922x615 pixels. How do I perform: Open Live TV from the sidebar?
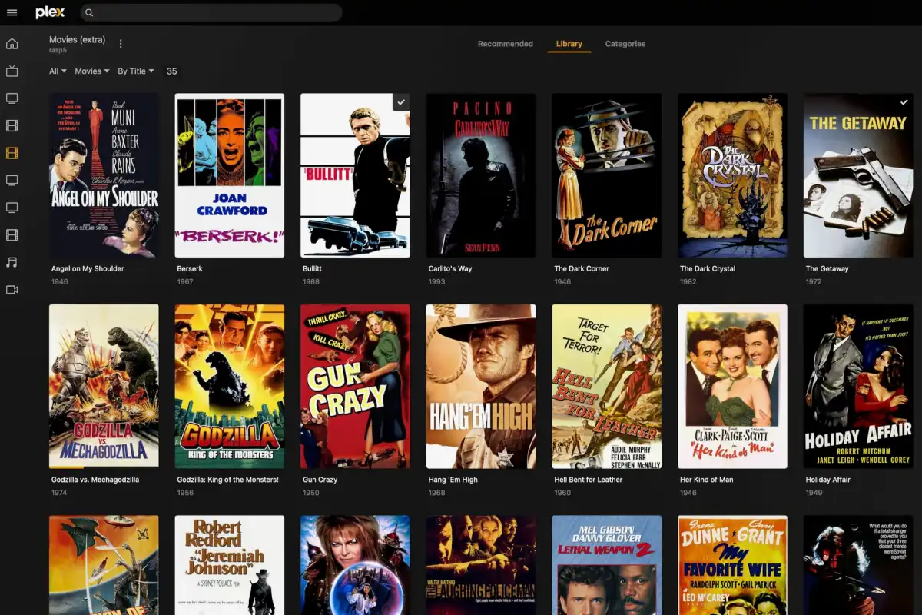(x=12, y=71)
